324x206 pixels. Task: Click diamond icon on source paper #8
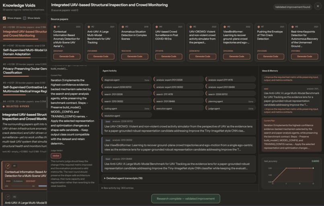[x=293, y=27]
